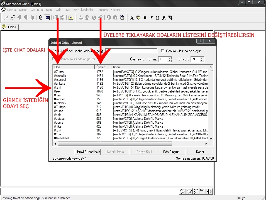Select the Oda1 tab
266x200 pixels.
pos(9,27)
